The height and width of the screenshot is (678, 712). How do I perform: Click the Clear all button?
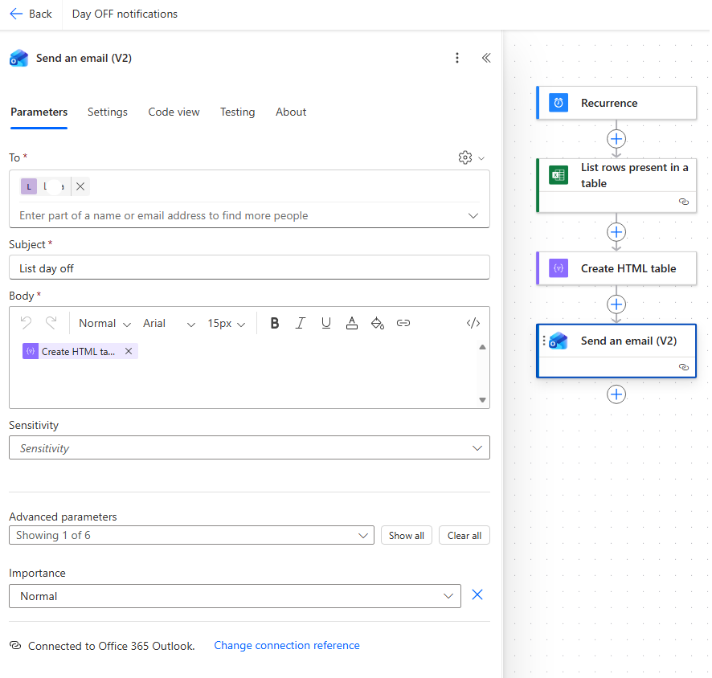tap(464, 536)
